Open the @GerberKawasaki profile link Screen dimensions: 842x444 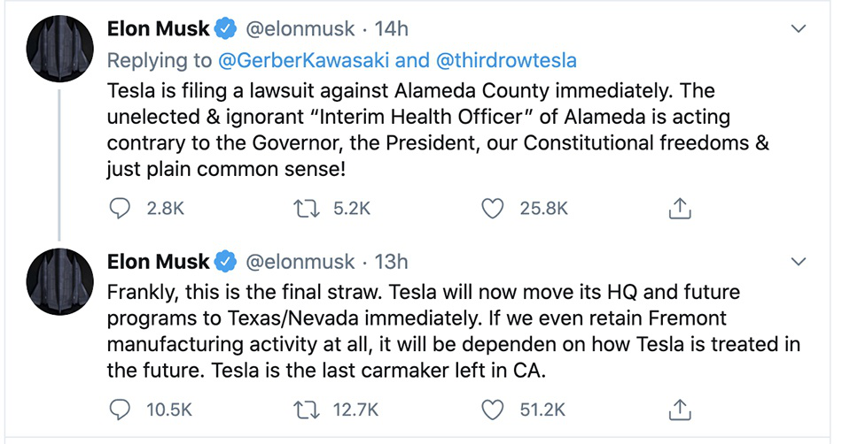[x=289, y=60]
